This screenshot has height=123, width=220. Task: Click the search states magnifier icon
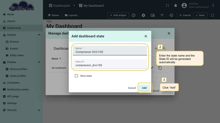(164, 48)
